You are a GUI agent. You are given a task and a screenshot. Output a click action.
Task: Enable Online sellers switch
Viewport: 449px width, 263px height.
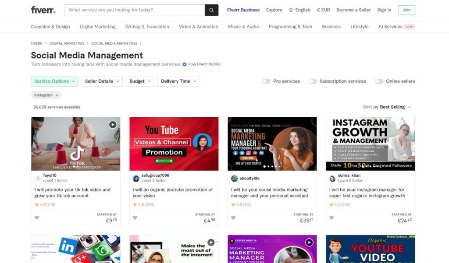[379, 81]
